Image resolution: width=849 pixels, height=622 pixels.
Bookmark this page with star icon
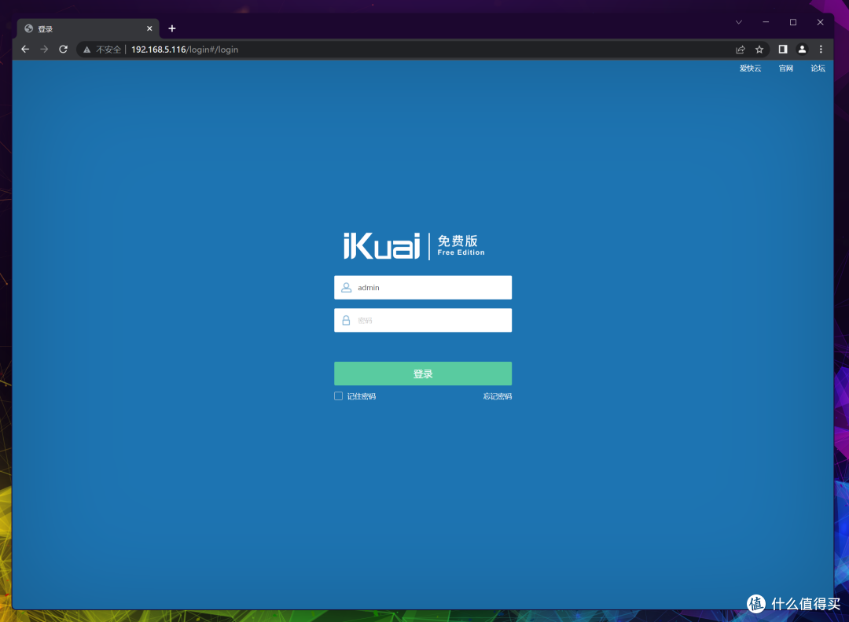click(759, 50)
